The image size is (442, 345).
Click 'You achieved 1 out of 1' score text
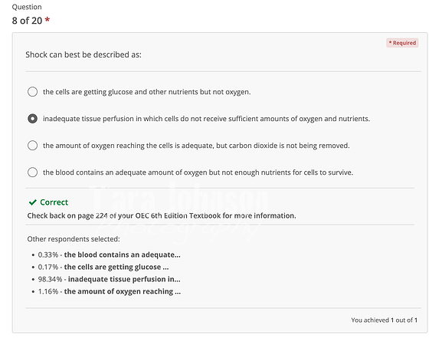point(385,320)
